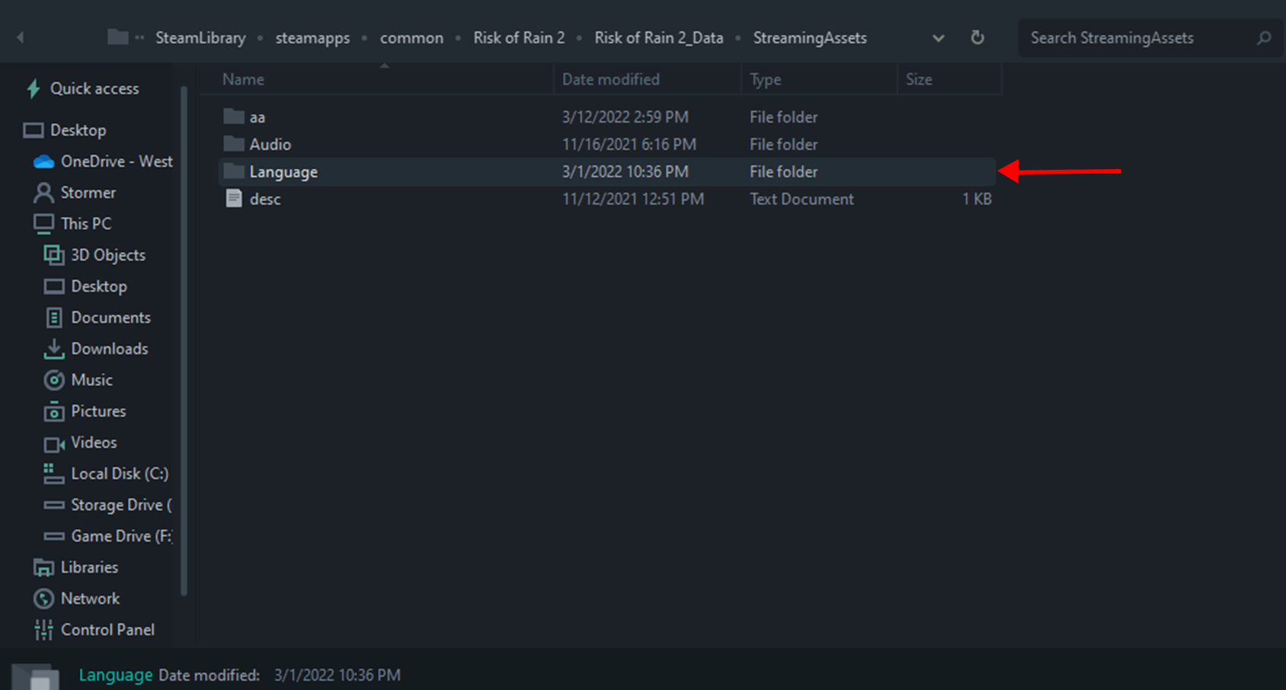The image size is (1286, 690).
Task: Select Documents in the navigation pane
Action: (x=110, y=318)
